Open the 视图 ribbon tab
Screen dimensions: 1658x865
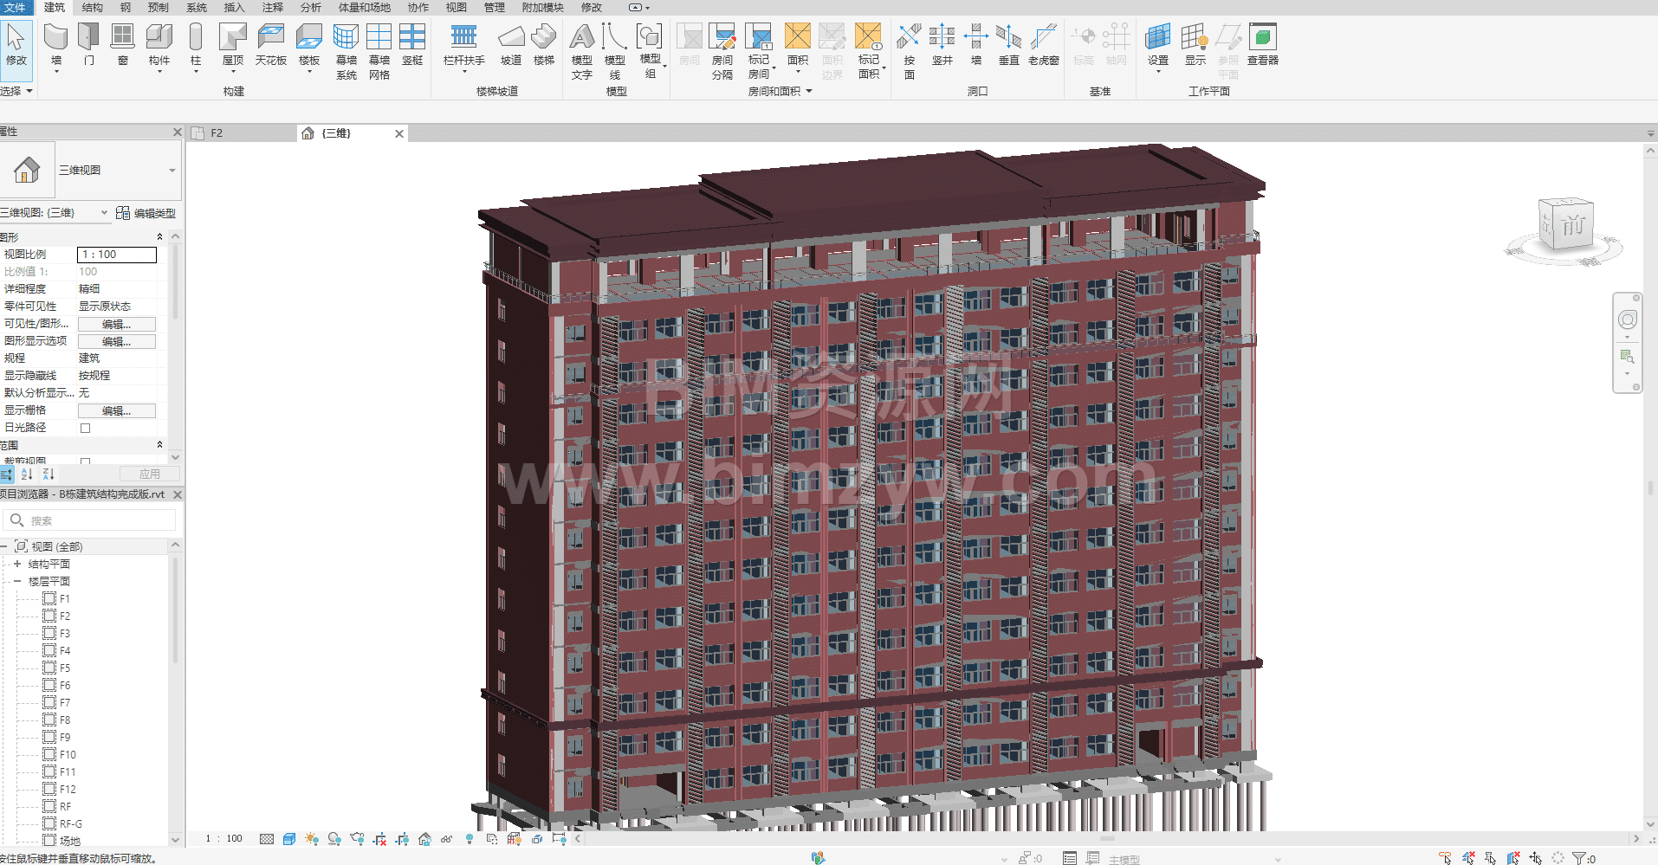[457, 7]
